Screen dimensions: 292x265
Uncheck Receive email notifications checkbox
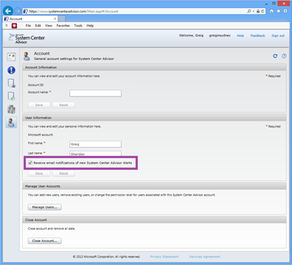point(31,163)
